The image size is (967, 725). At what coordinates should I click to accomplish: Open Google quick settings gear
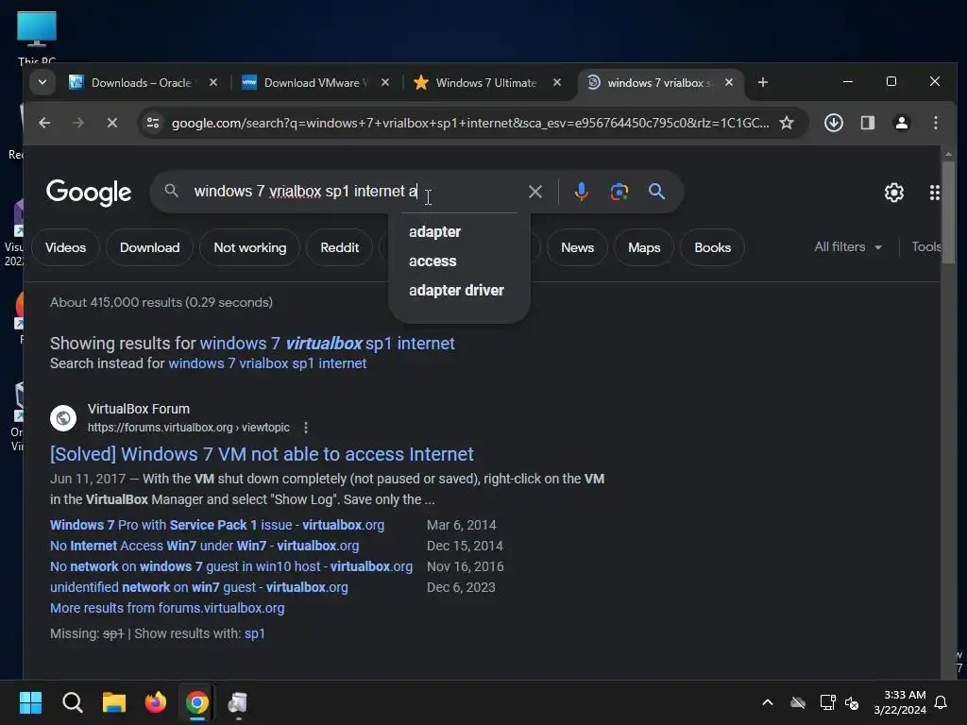tap(893, 193)
